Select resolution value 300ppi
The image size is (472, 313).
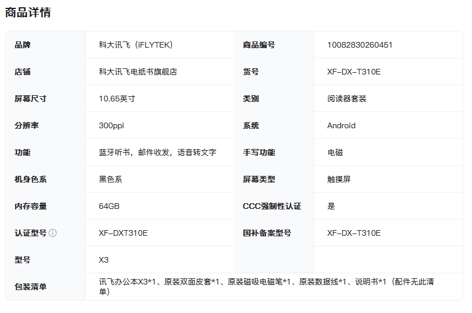111,125
